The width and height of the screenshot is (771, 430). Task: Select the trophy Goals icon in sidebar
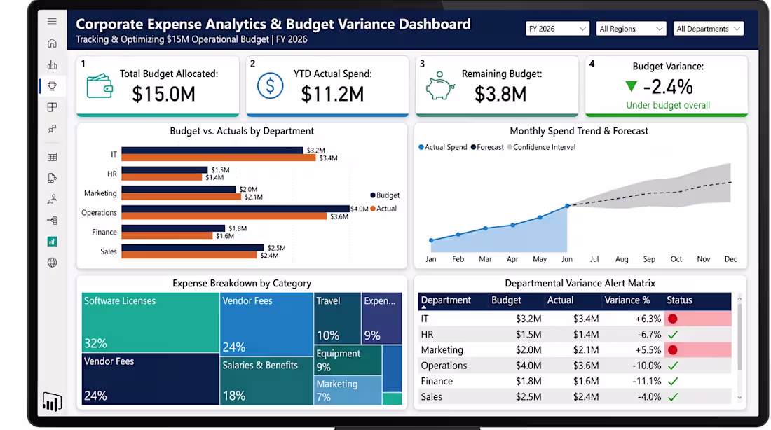(52, 86)
